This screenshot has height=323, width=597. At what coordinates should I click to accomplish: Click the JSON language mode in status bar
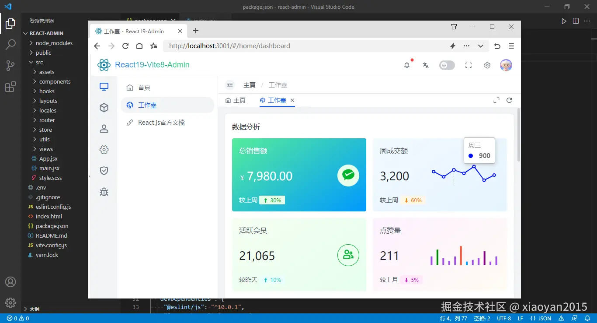coord(541,318)
